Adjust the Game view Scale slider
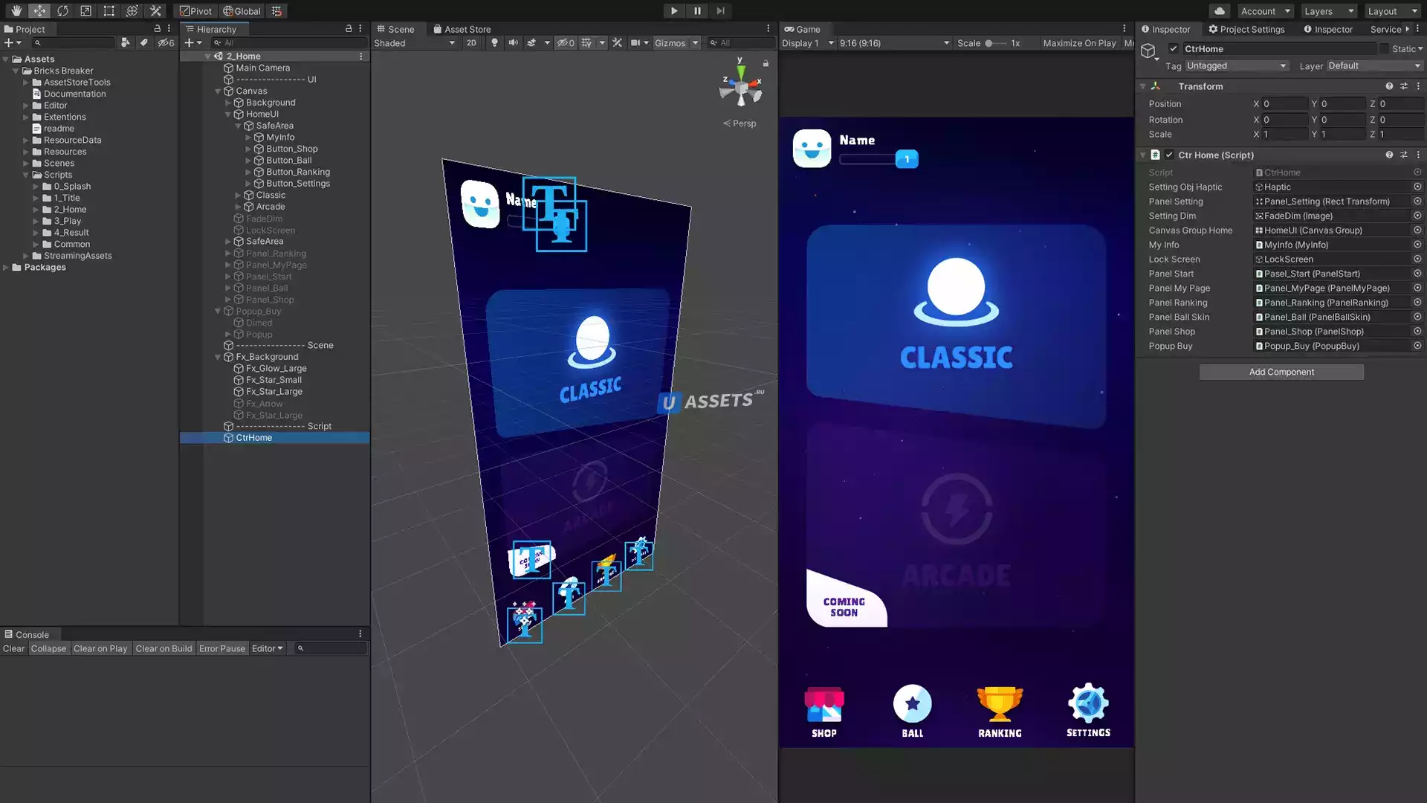 click(989, 43)
